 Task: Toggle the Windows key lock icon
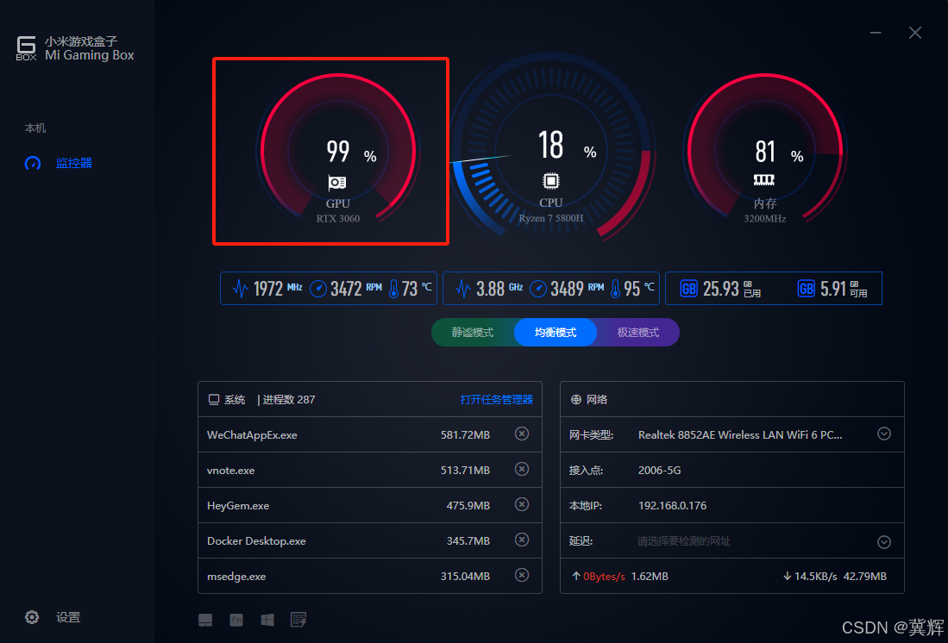[x=267, y=620]
